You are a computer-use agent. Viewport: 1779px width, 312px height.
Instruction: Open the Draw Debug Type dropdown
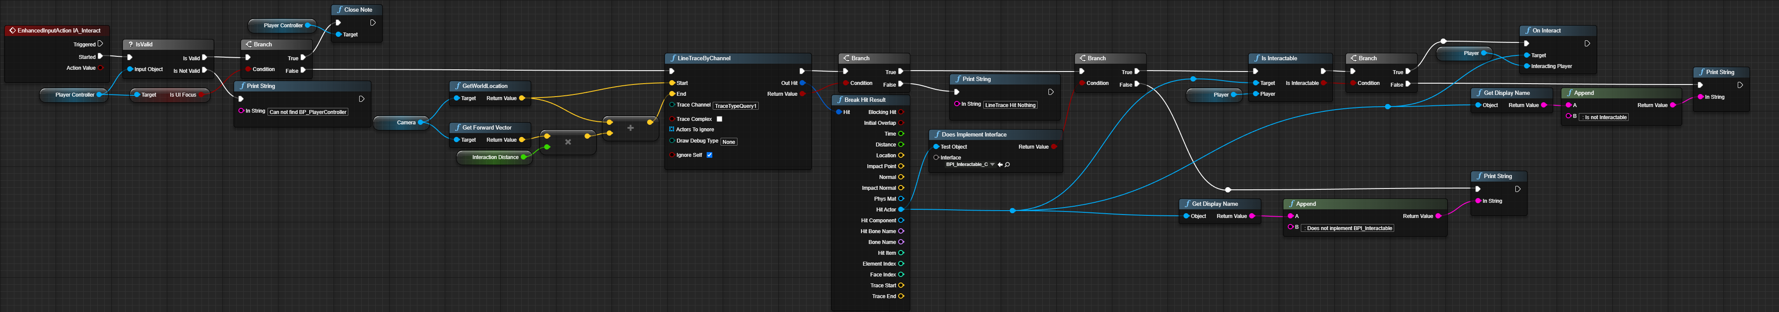tap(729, 142)
